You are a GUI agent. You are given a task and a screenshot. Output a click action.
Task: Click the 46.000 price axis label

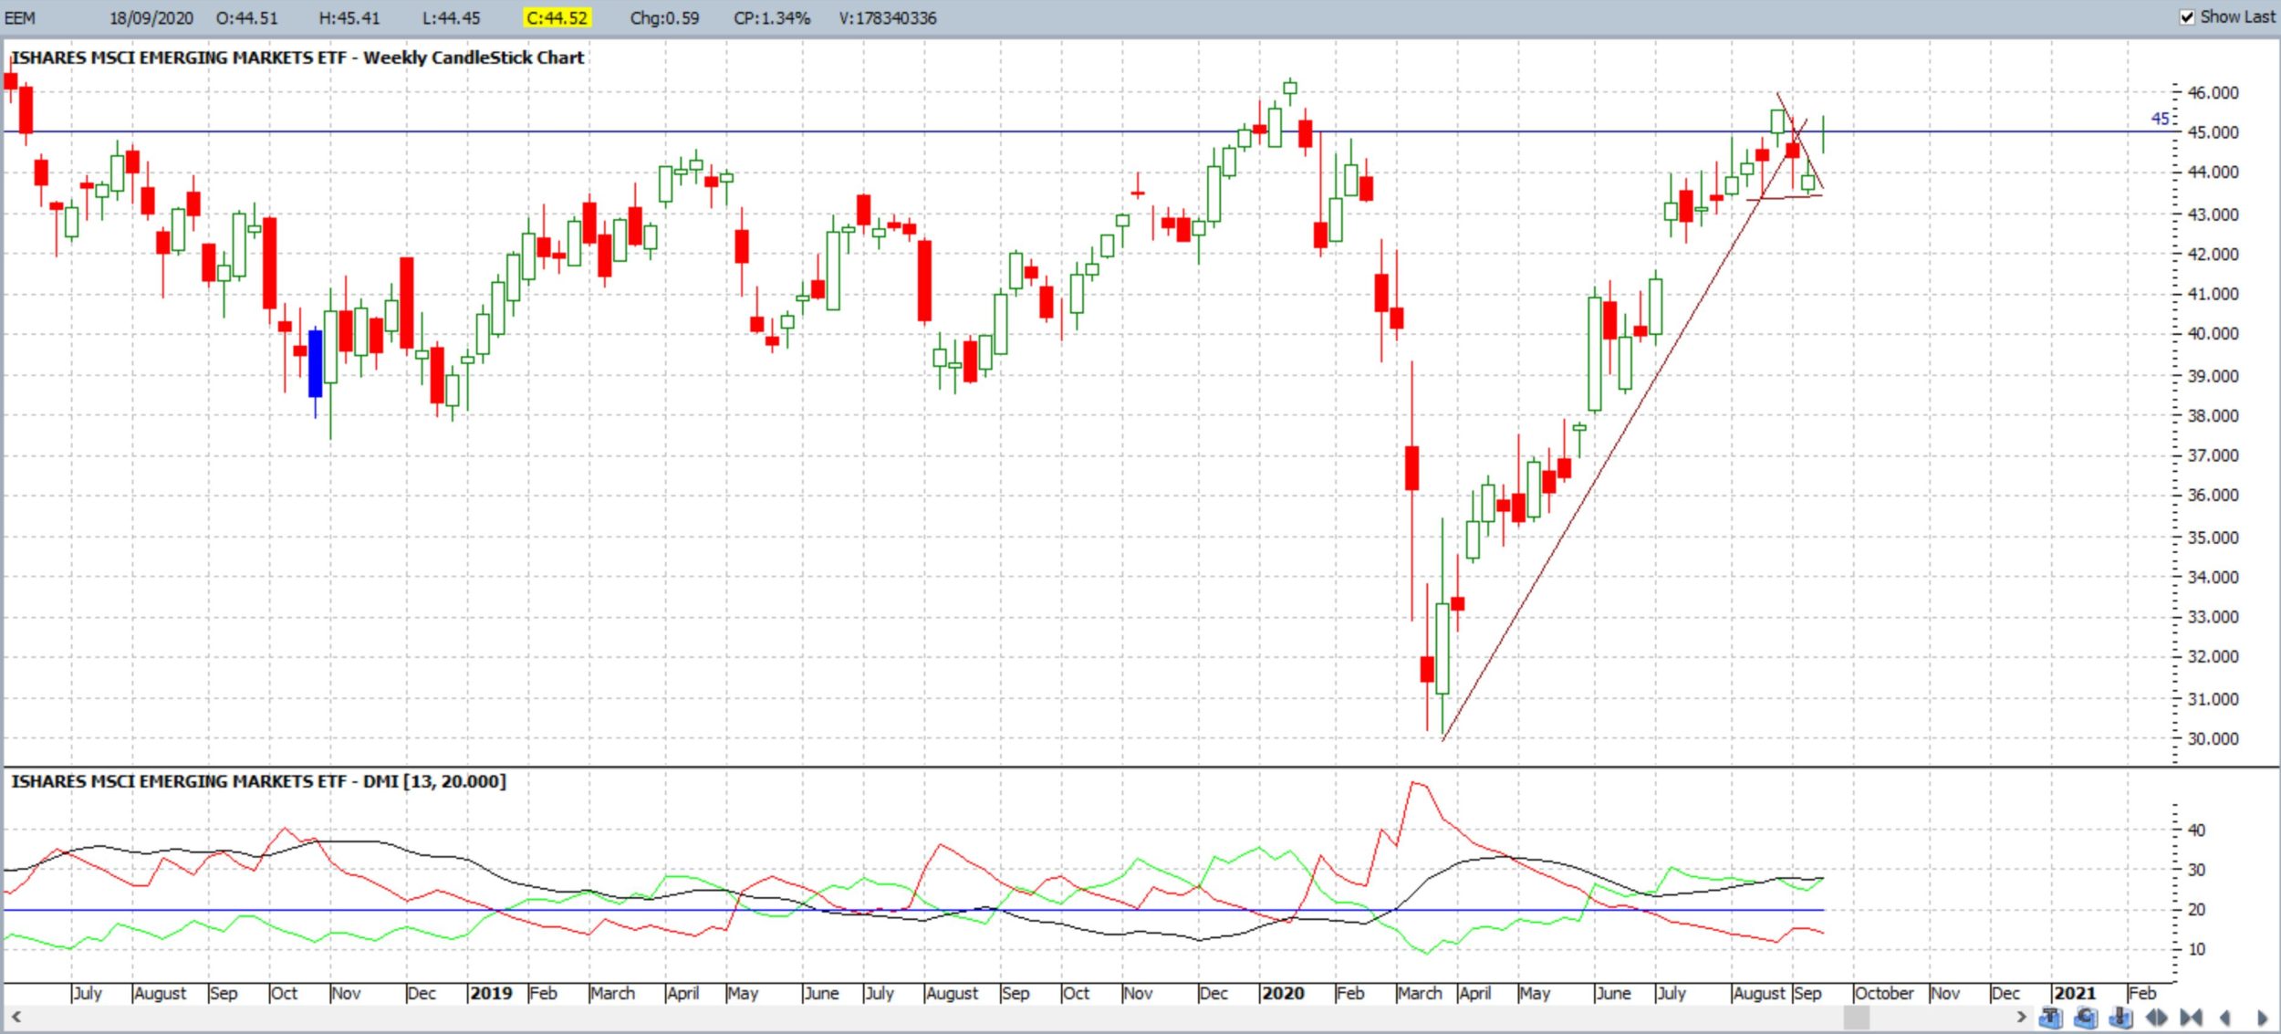pyautogui.click(x=2213, y=92)
